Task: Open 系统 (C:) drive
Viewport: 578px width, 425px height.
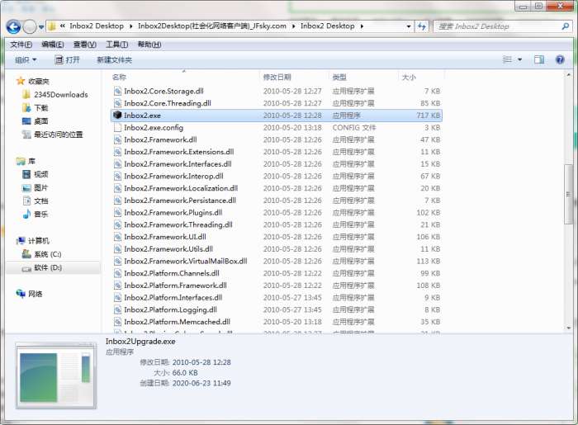Action: tap(48, 254)
